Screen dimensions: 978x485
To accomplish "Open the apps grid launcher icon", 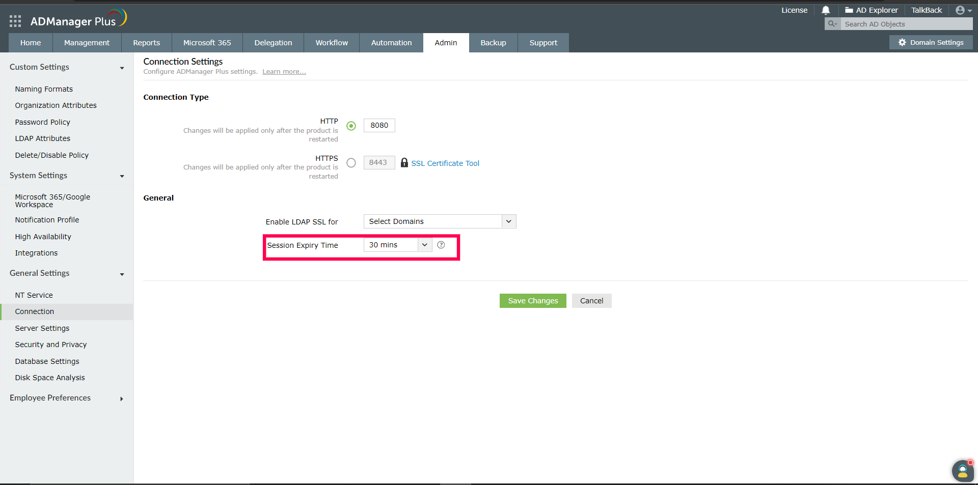I will tap(15, 21).
